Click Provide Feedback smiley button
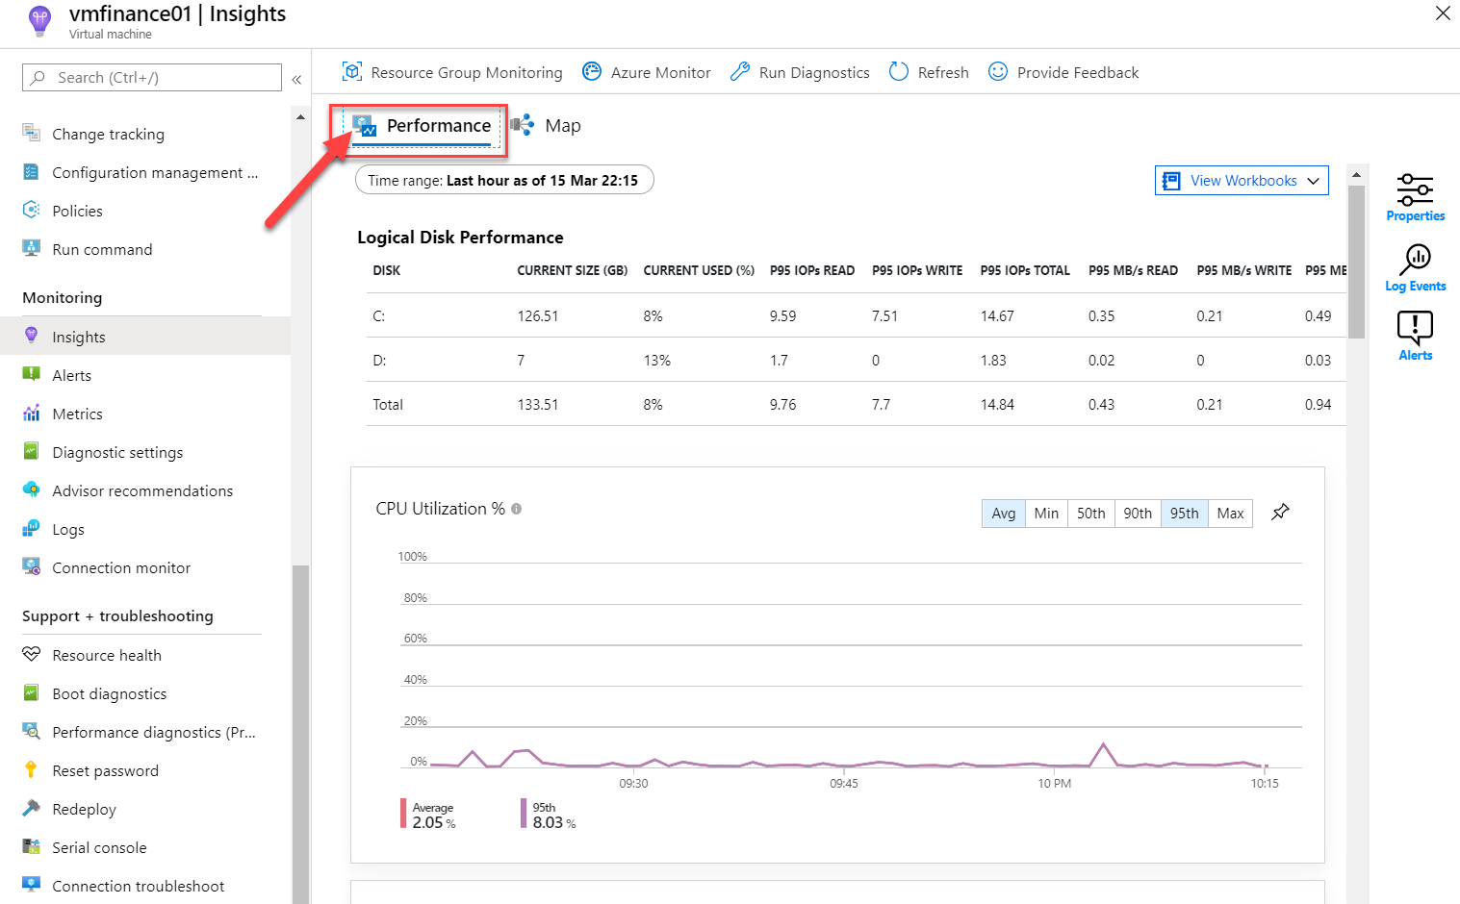 1063,72
